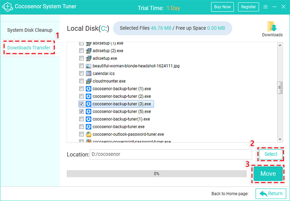290x201 pixels.
Task: Select cocosenor-outlook-password-tuner.exe file name
Action: click(x=128, y=134)
